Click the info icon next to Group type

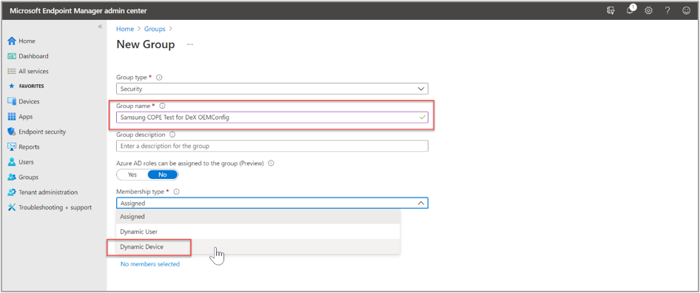[x=159, y=77]
